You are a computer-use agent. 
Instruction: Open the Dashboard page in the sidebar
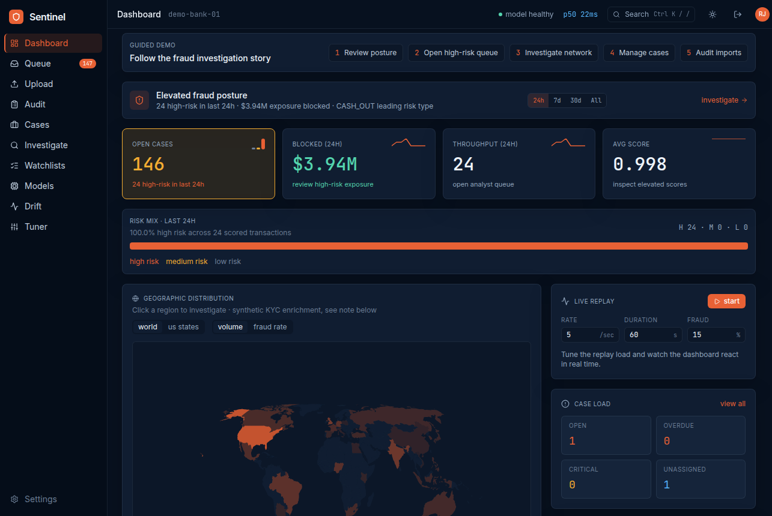[x=53, y=43]
